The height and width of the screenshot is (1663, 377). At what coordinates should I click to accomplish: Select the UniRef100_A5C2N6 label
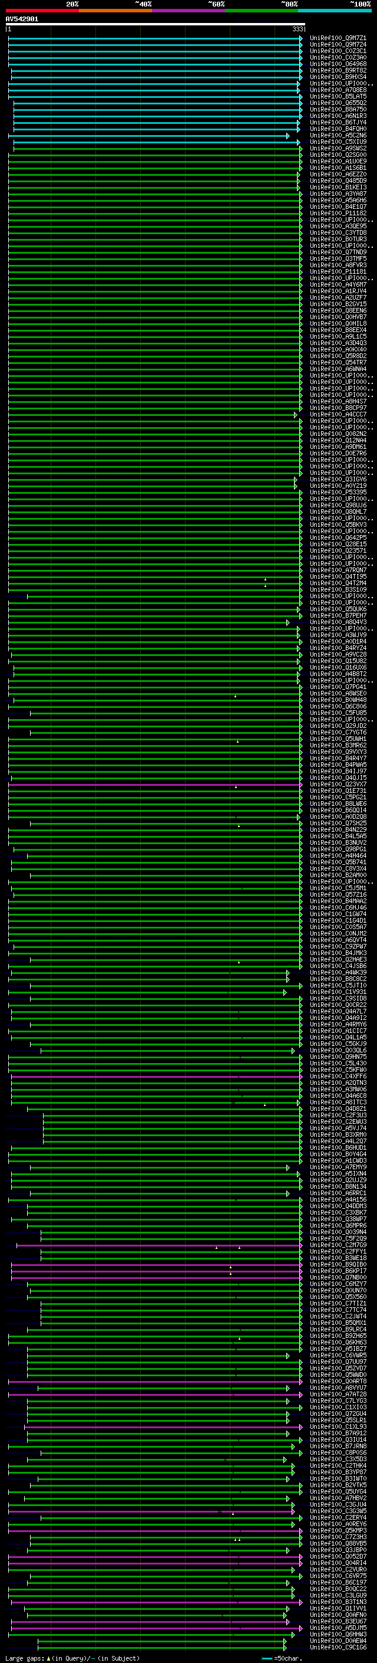pyautogui.click(x=338, y=135)
